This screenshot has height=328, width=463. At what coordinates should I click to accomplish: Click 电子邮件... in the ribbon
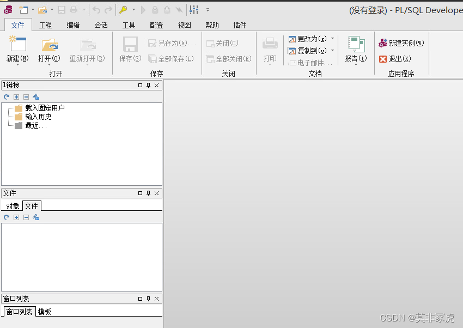(310, 63)
